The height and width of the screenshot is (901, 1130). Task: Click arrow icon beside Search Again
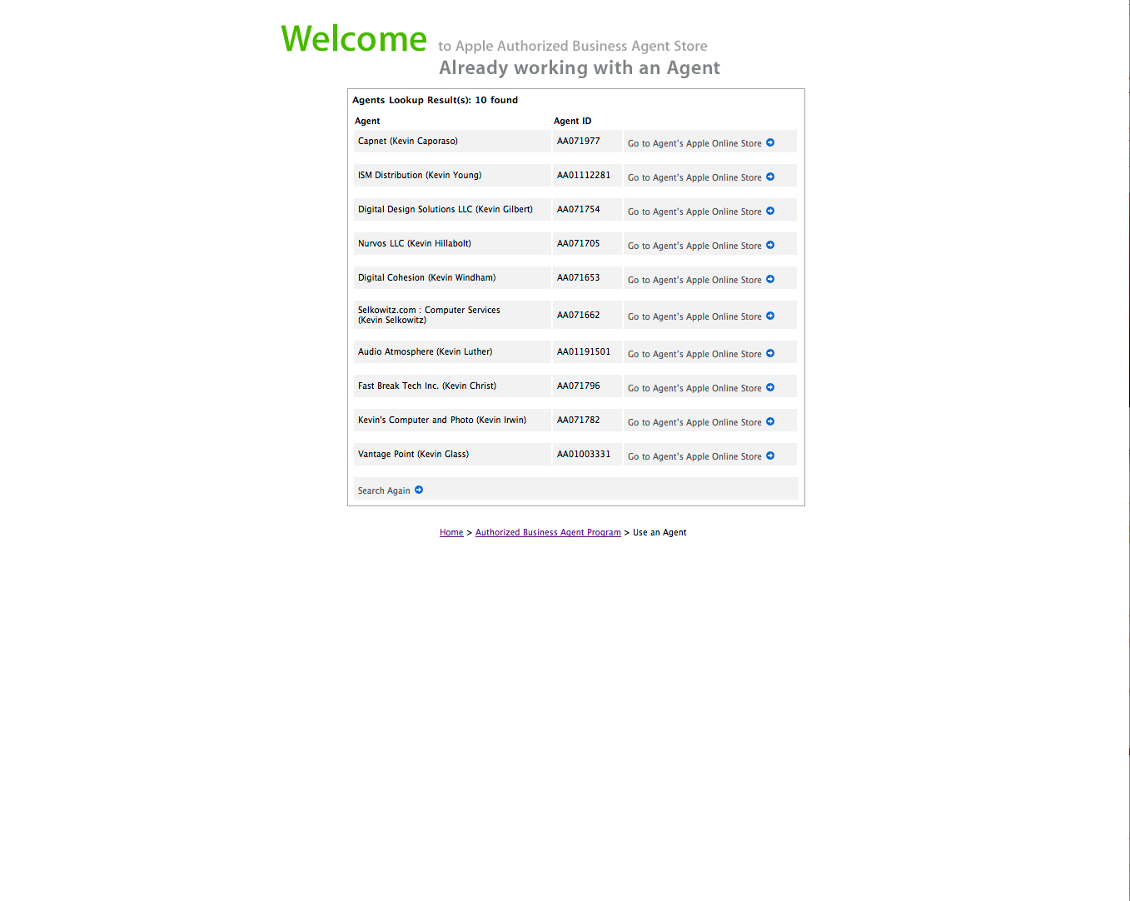(419, 490)
